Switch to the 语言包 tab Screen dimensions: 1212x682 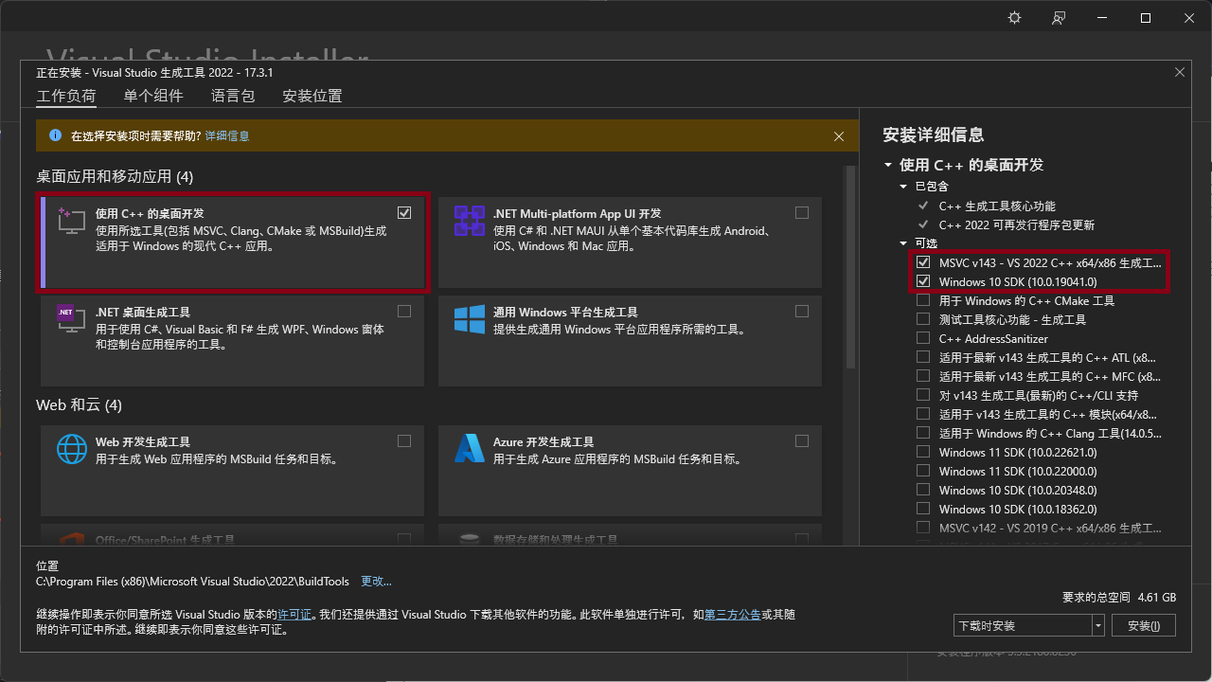pos(232,96)
